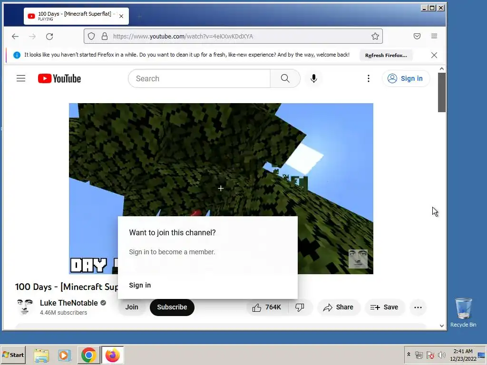The width and height of the screenshot is (487, 365).
Task: Click the video title 100 Days text
Action: [67, 287]
